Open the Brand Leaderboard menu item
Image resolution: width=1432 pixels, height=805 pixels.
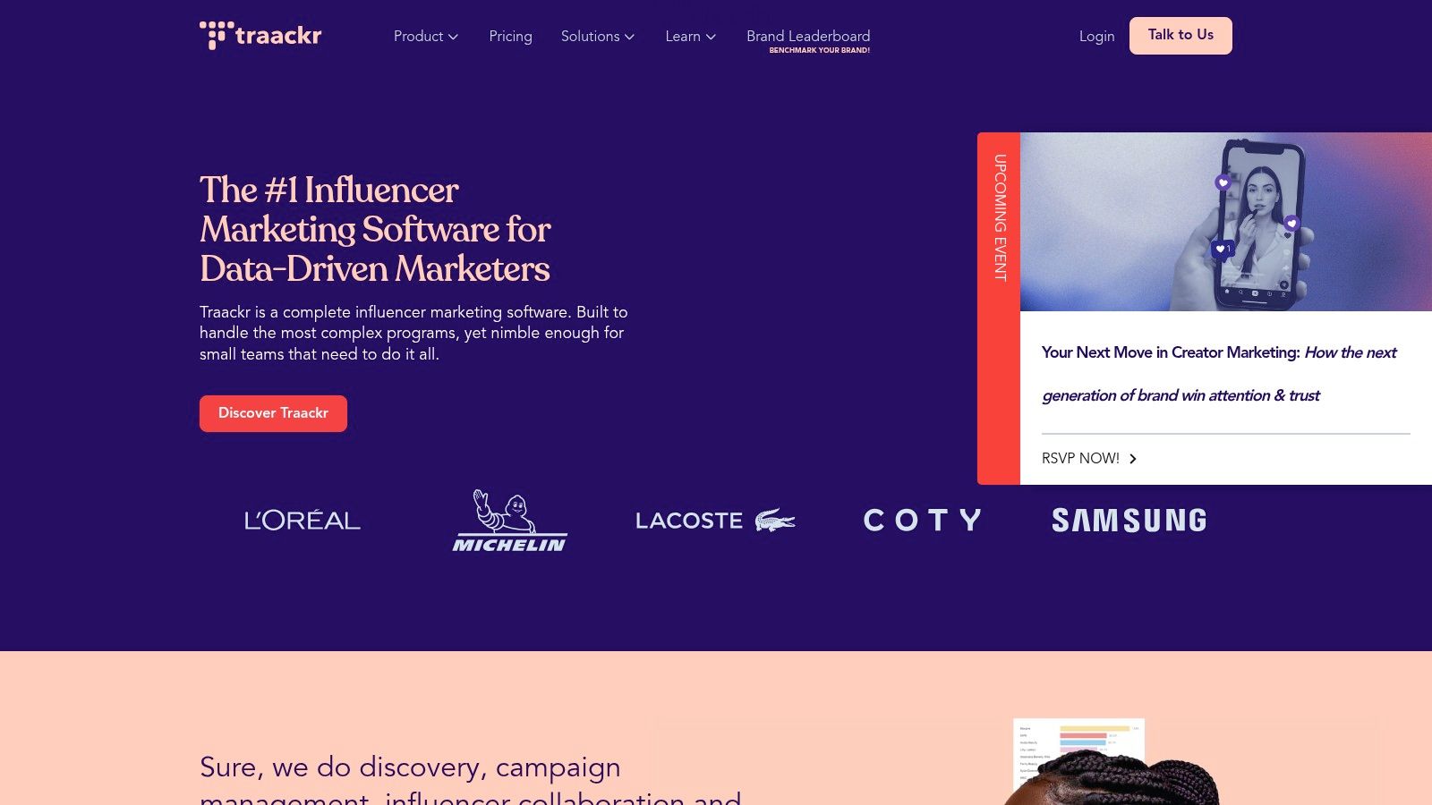(x=808, y=40)
